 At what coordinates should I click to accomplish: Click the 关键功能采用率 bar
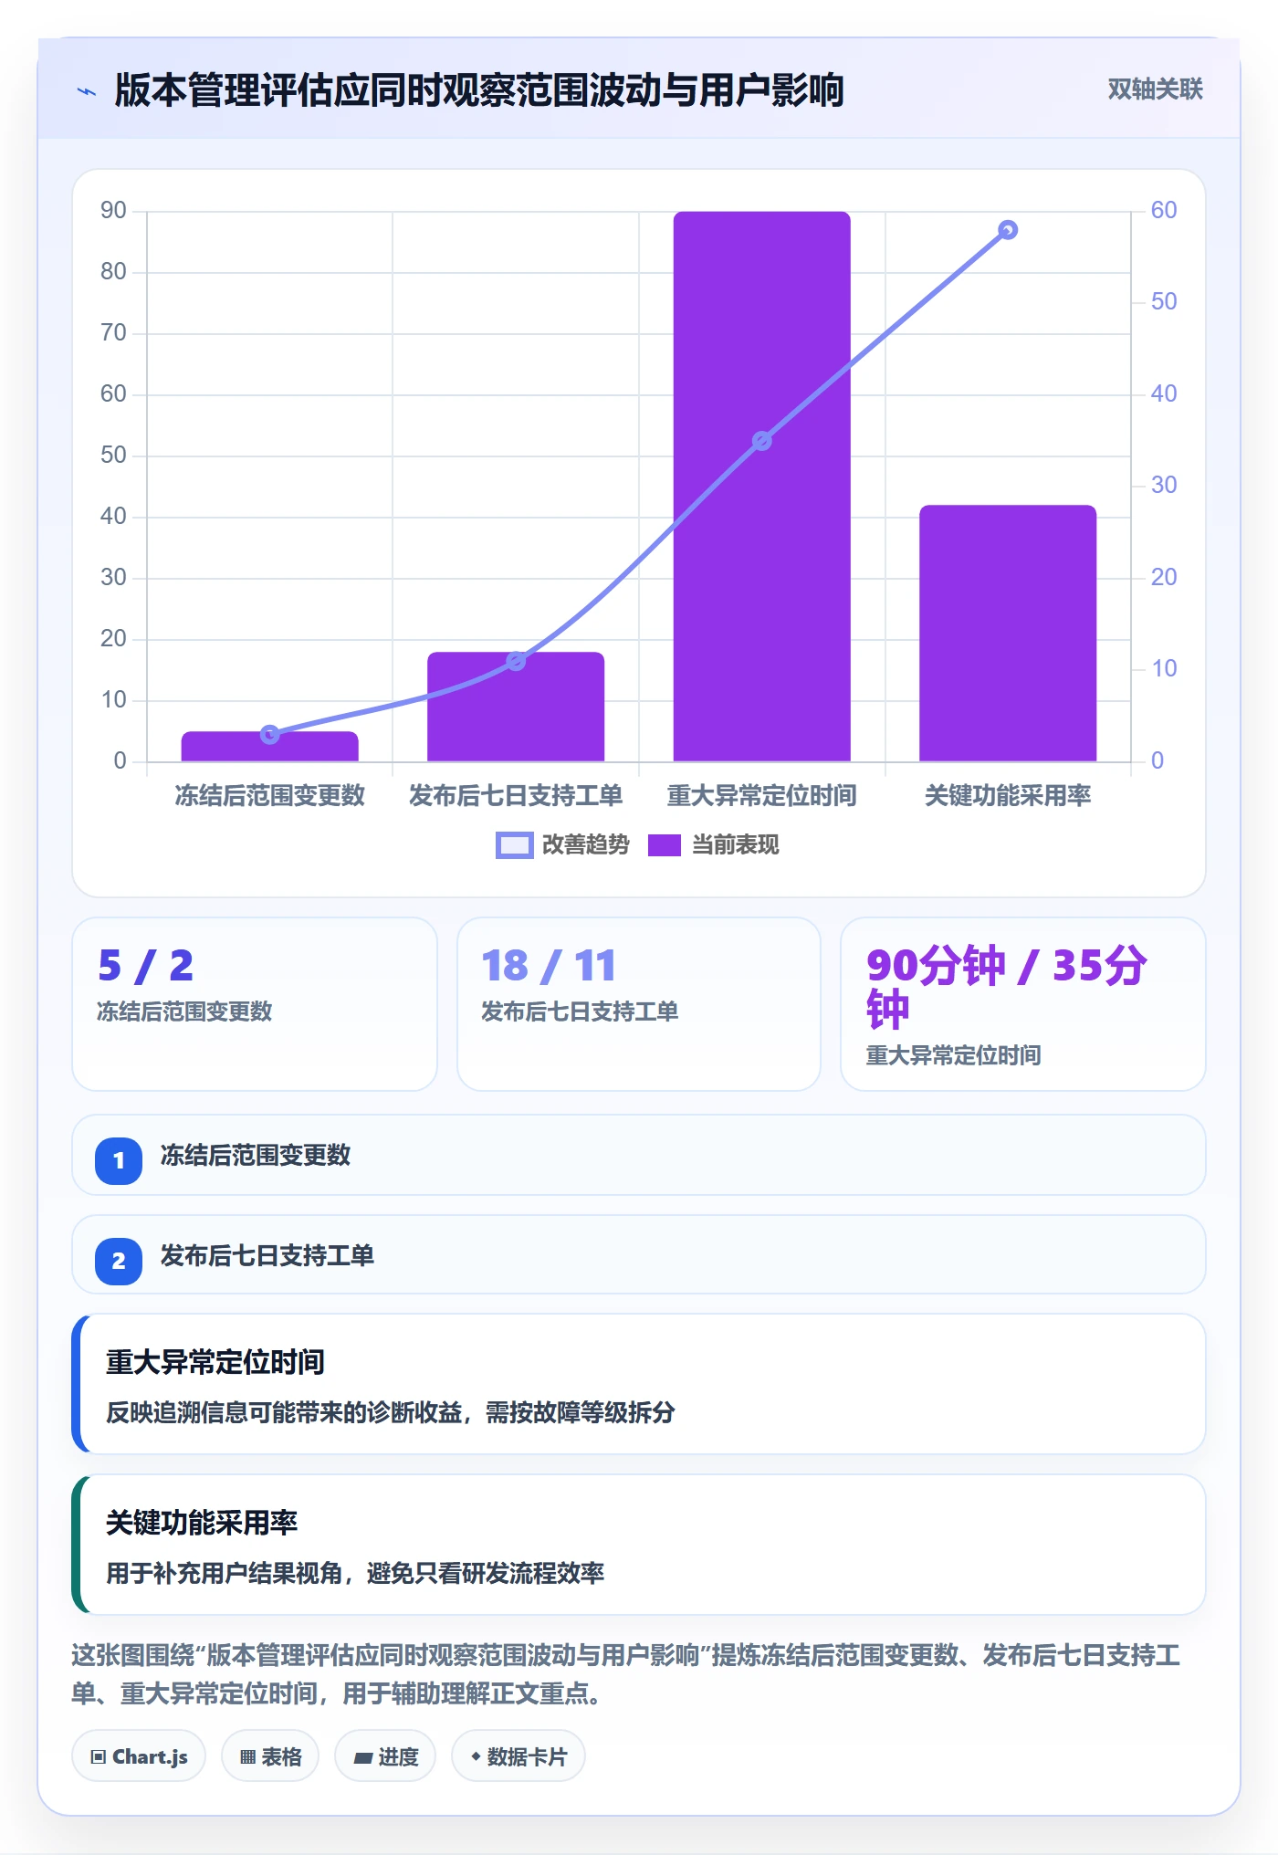pos(1008,633)
